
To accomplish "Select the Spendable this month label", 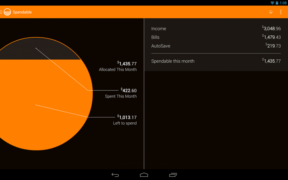I will click(x=173, y=61).
